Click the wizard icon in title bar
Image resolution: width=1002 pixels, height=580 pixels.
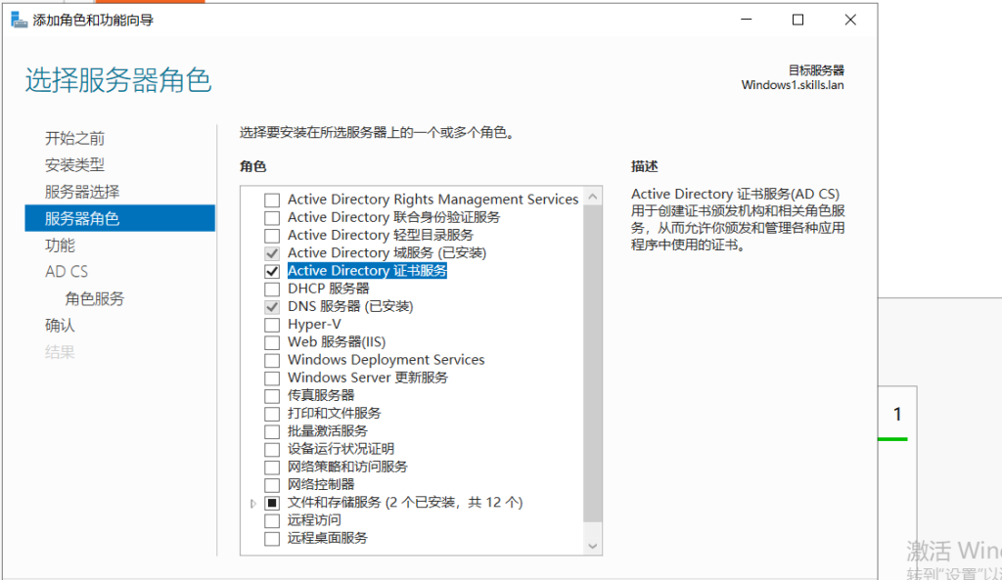click(x=19, y=20)
